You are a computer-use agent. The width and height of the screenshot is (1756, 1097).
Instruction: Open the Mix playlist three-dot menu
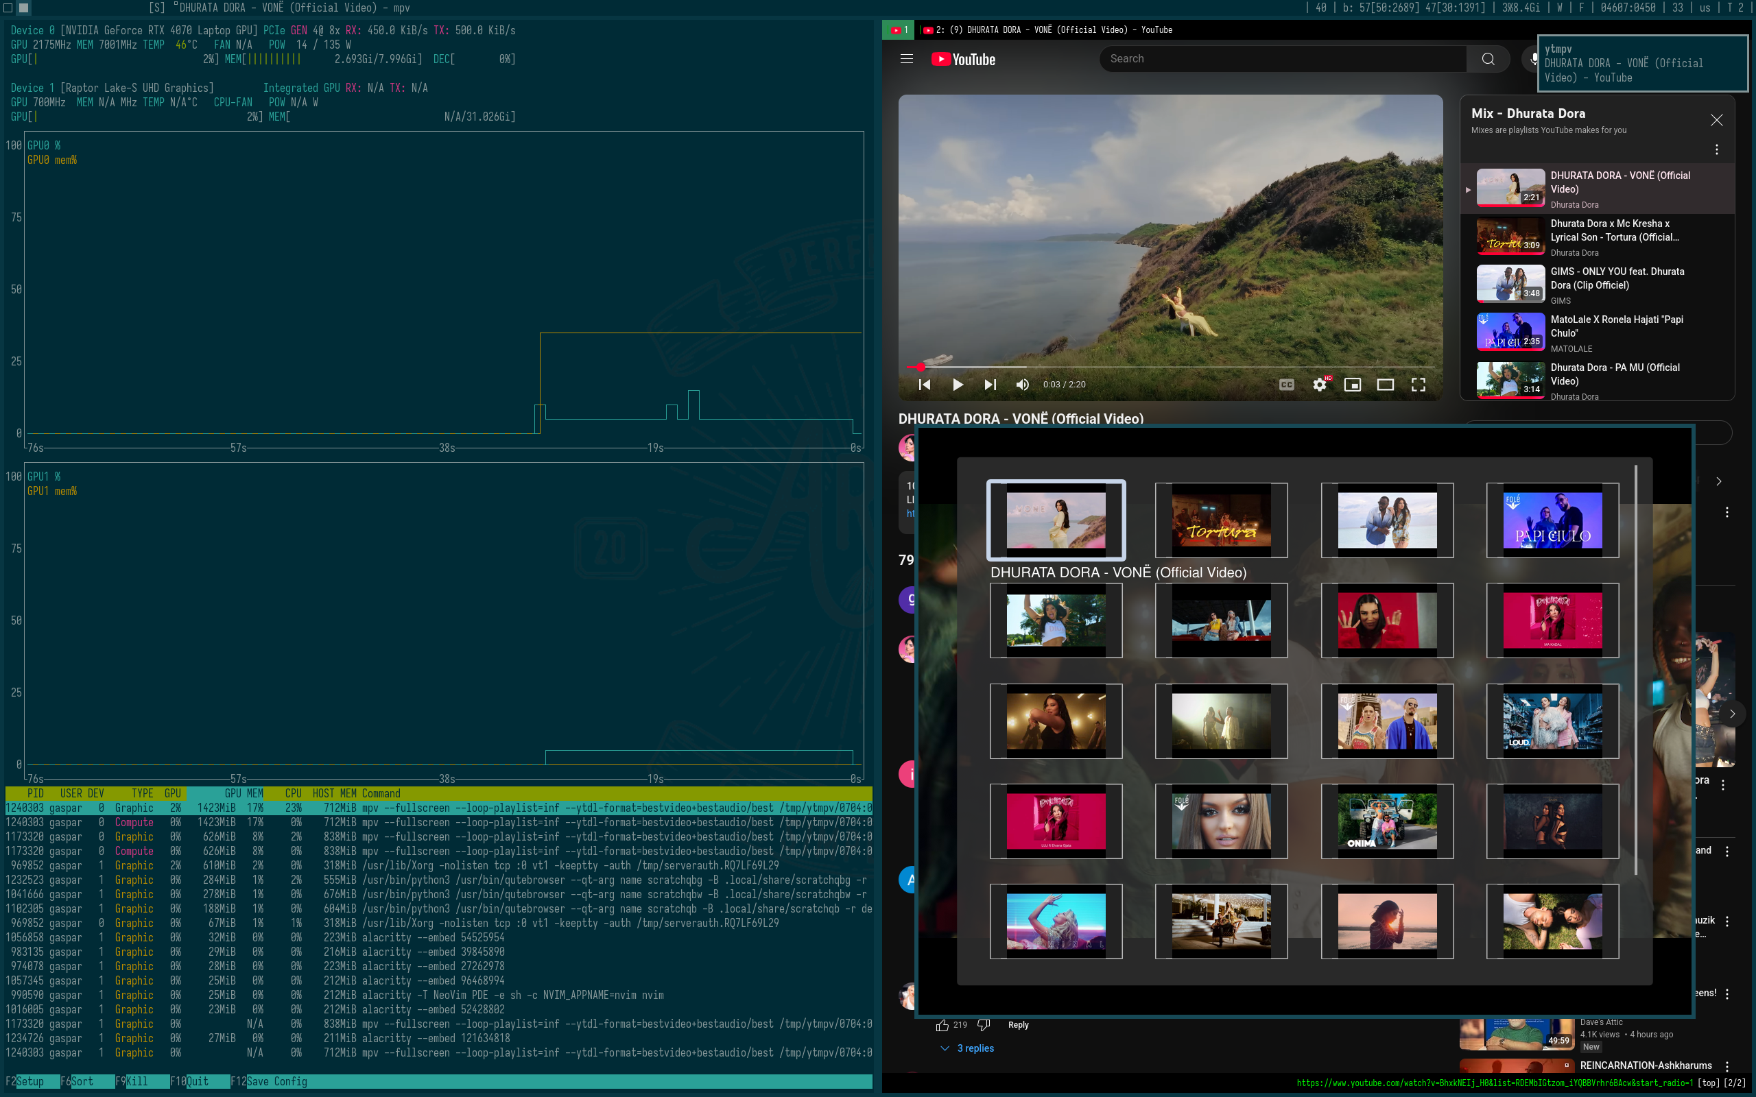click(1716, 149)
